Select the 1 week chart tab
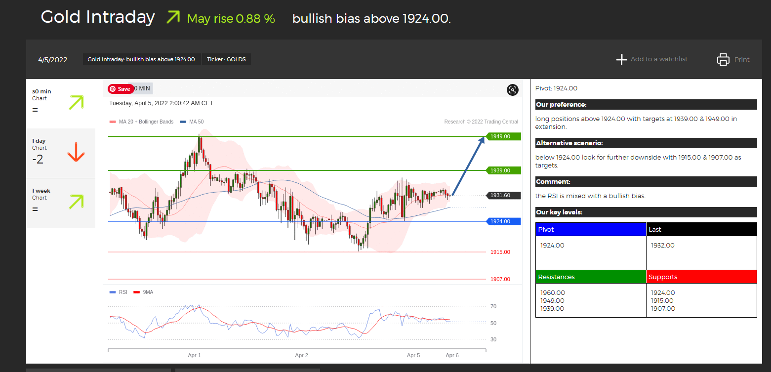This screenshot has height=372, width=771. (61, 203)
